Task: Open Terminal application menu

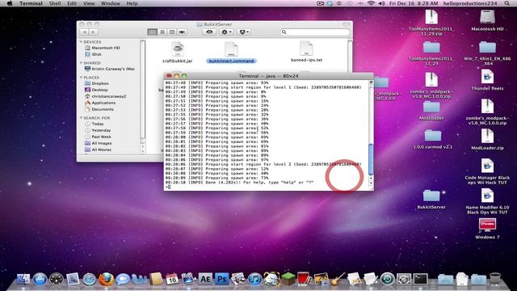Action: coord(31,3)
